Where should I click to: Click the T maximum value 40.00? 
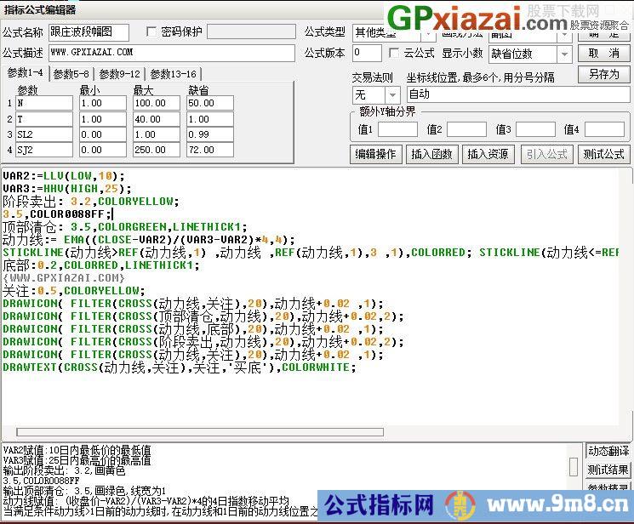[157, 119]
